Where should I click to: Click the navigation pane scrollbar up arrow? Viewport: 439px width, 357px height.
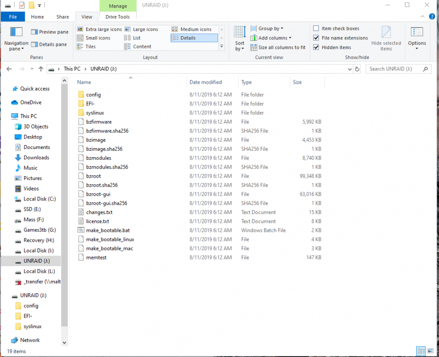[x=64, y=81]
